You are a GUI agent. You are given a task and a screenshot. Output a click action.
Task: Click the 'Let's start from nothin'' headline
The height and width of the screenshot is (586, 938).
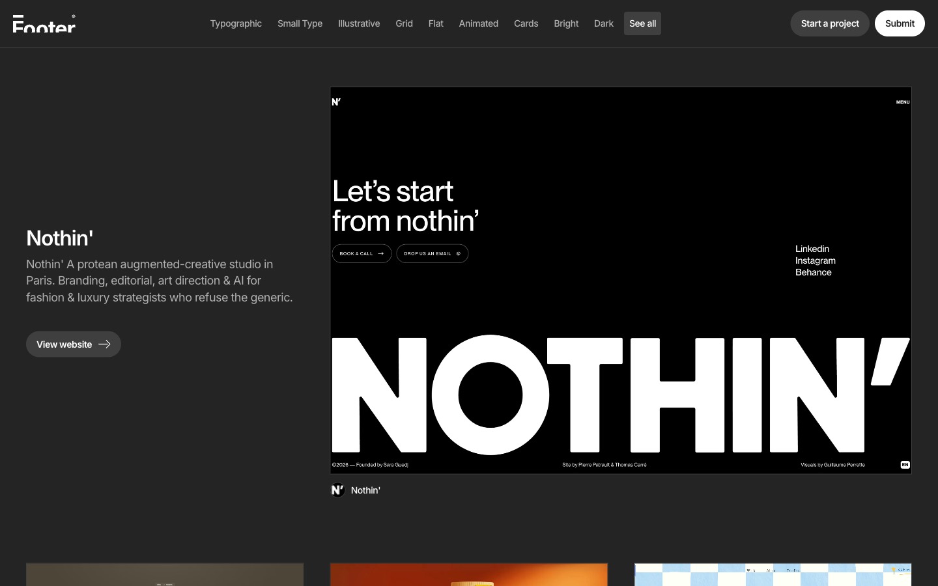pyautogui.click(x=406, y=206)
